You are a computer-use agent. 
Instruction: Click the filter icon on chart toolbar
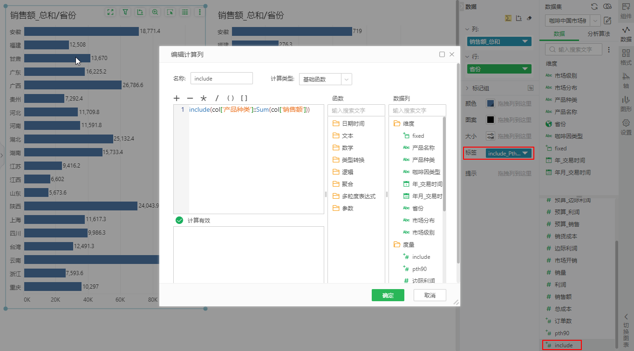pos(125,12)
